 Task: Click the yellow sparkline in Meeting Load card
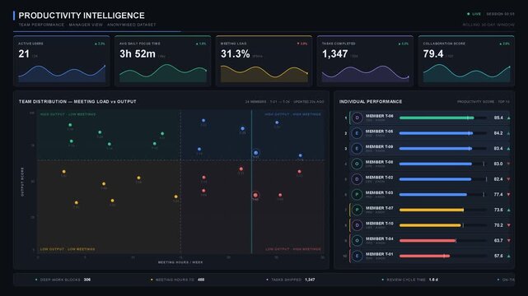264,73
